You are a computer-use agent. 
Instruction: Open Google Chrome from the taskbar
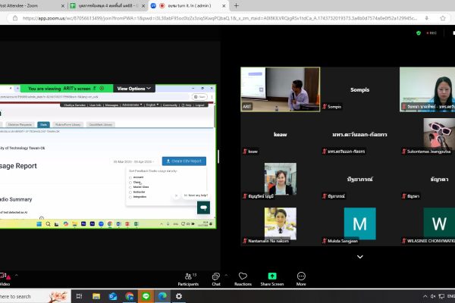pos(130,296)
